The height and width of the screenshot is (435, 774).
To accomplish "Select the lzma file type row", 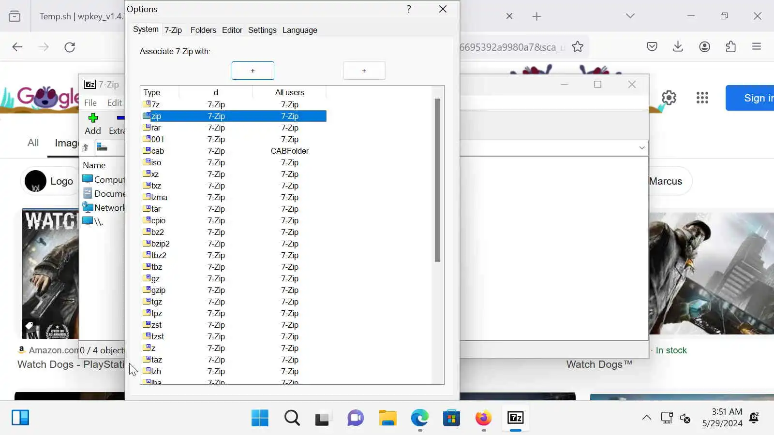I will coord(234,197).
